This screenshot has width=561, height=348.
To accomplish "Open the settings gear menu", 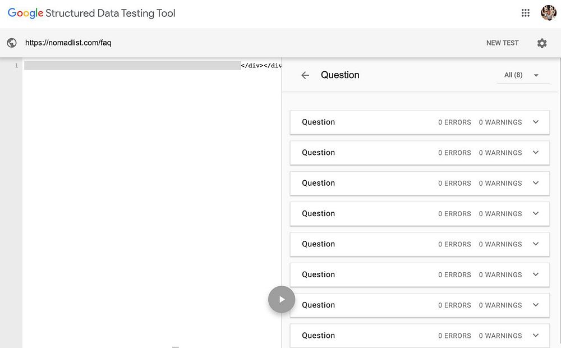I will coord(541,43).
